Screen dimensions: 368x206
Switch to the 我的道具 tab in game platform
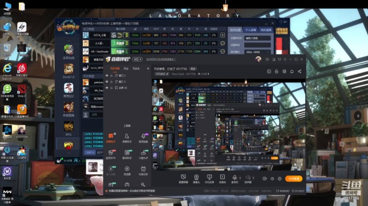point(266,30)
